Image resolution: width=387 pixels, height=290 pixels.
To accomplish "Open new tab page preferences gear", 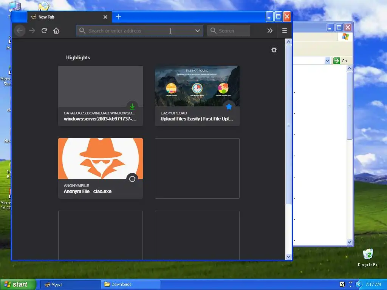I will tap(274, 50).
